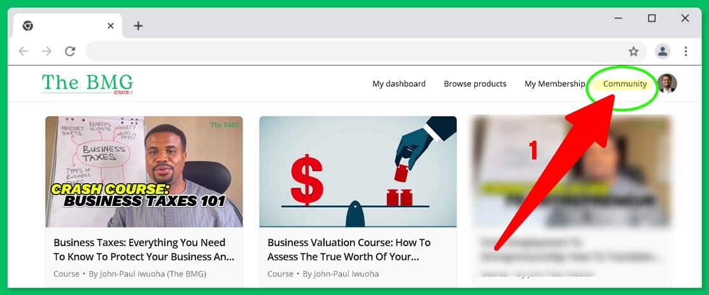The height and width of the screenshot is (295, 709).
Task: Click the user avatar photo in header
Action: (668, 83)
